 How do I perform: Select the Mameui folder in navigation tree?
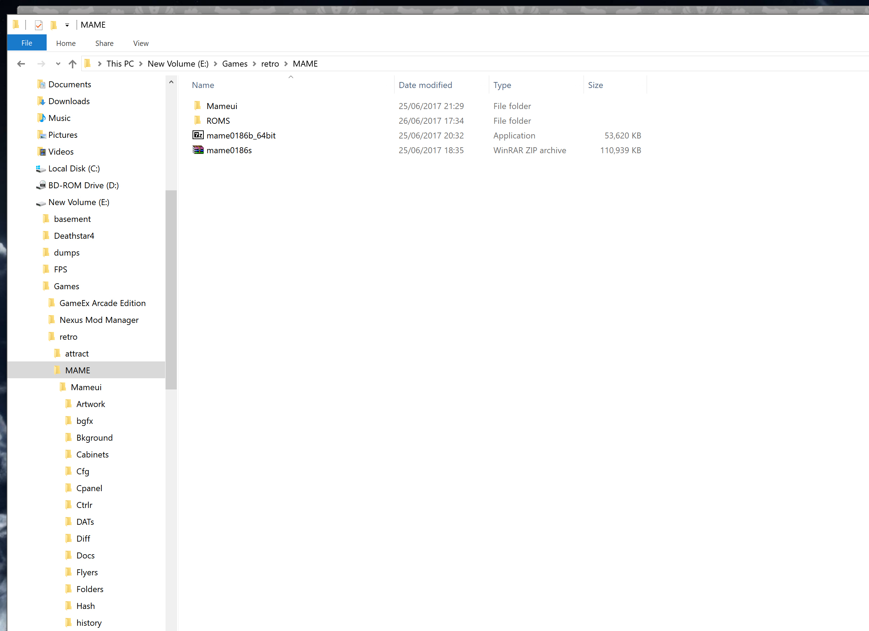click(86, 387)
